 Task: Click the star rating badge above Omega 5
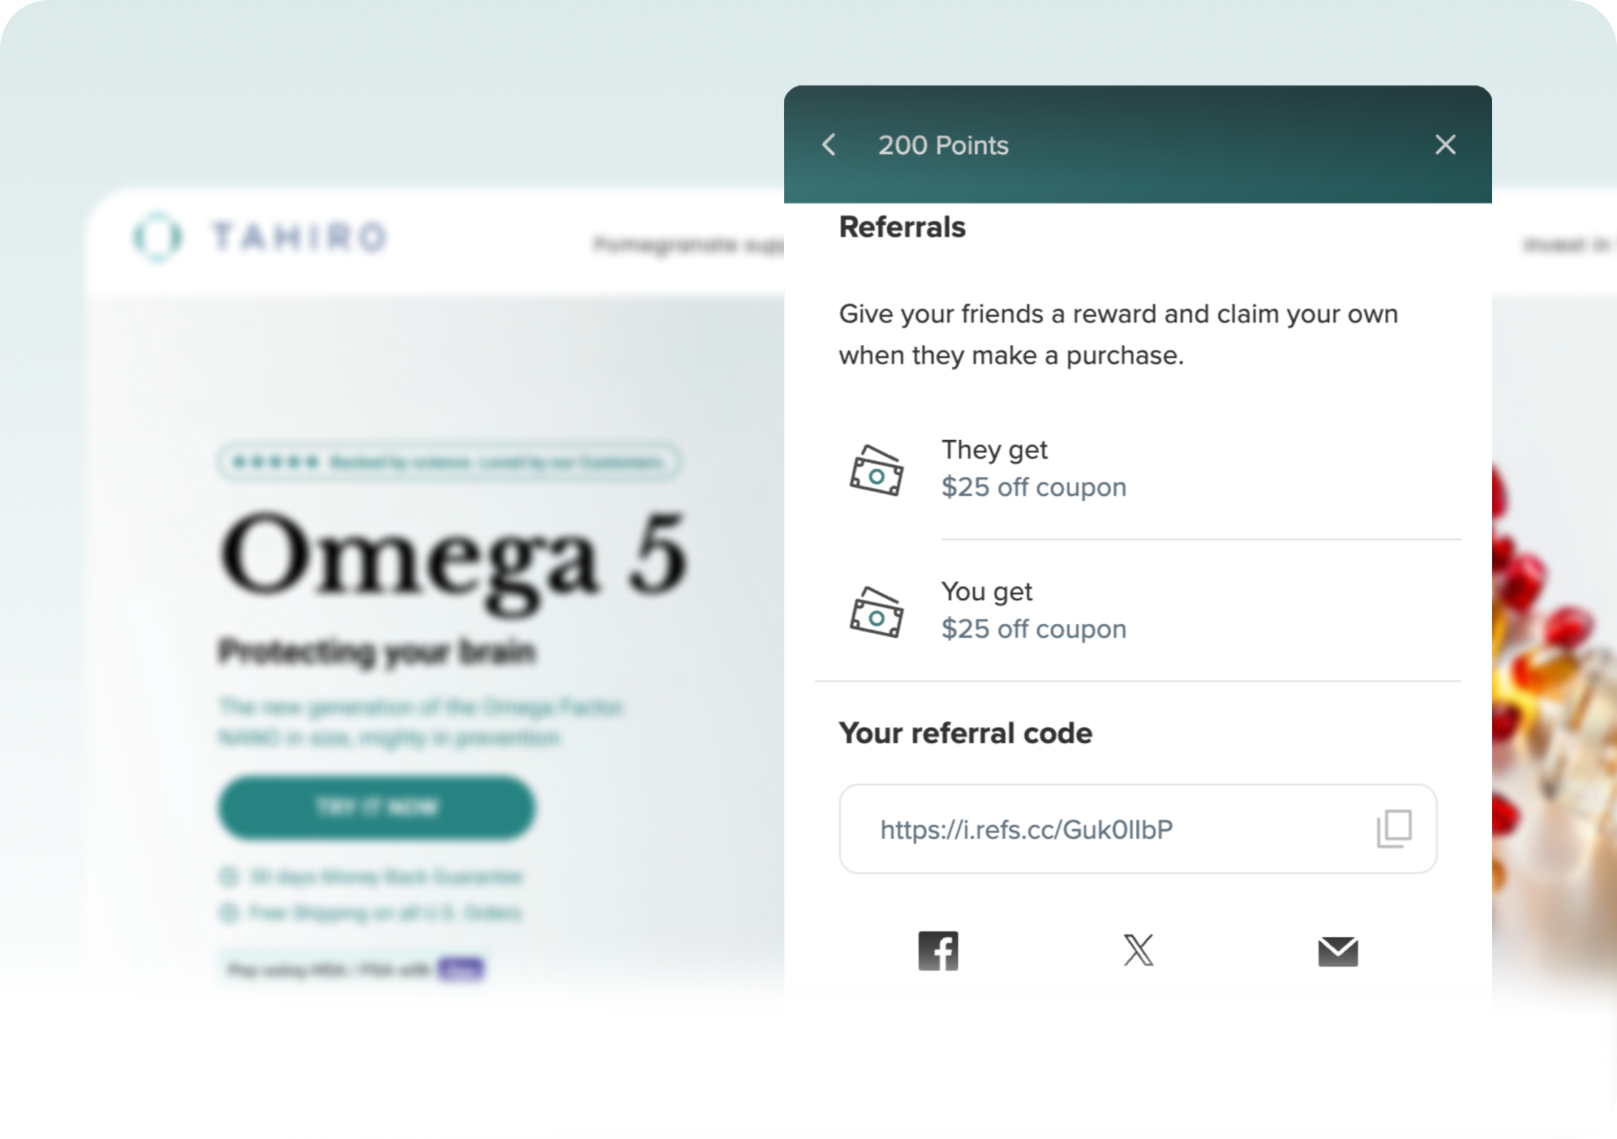pos(449,462)
